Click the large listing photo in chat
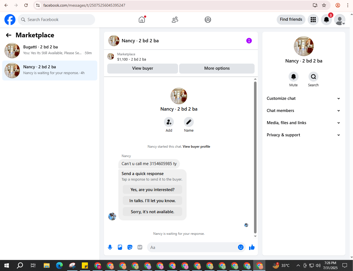 pyautogui.click(x=179, y=96)
